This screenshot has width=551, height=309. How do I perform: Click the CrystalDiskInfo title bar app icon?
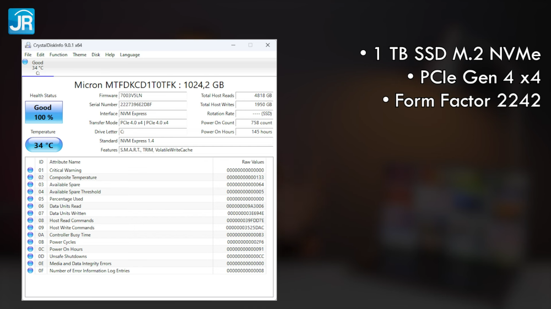click(28, 45)
